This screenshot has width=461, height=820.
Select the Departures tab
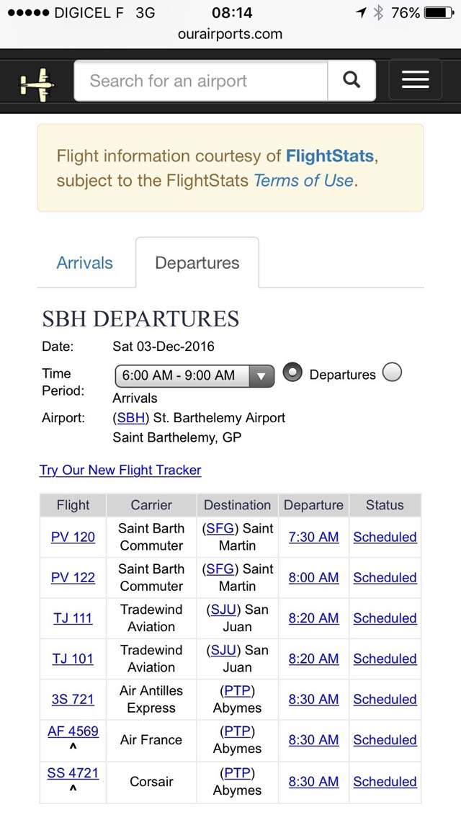point(197,262)
